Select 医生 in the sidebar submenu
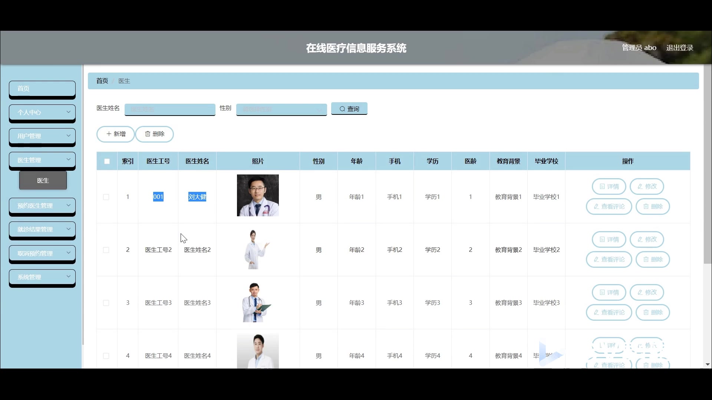The width and height of the screenshot is (712, 400). [42, 180]
